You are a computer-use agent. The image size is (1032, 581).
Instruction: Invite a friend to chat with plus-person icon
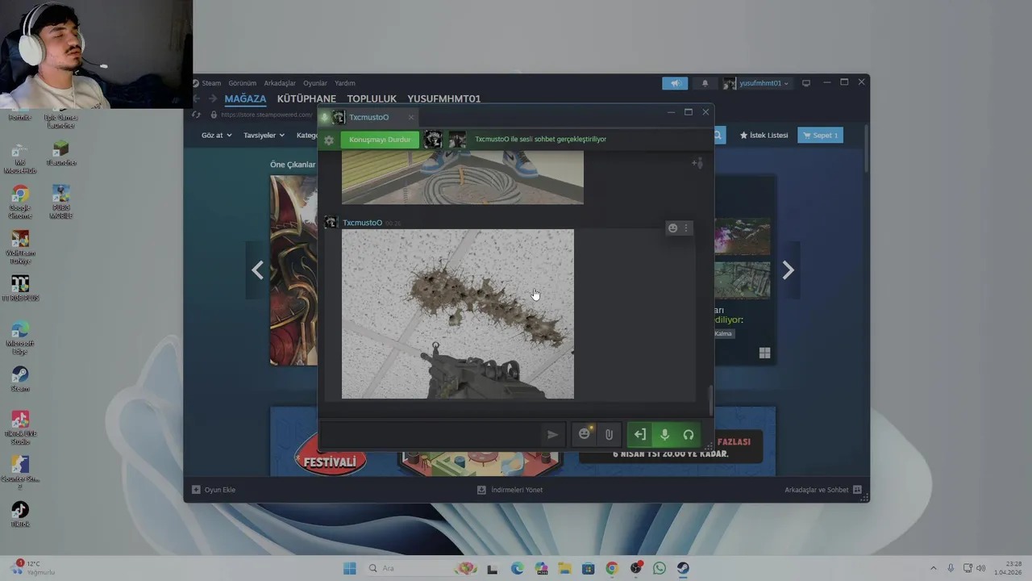(x=697, y=163)
